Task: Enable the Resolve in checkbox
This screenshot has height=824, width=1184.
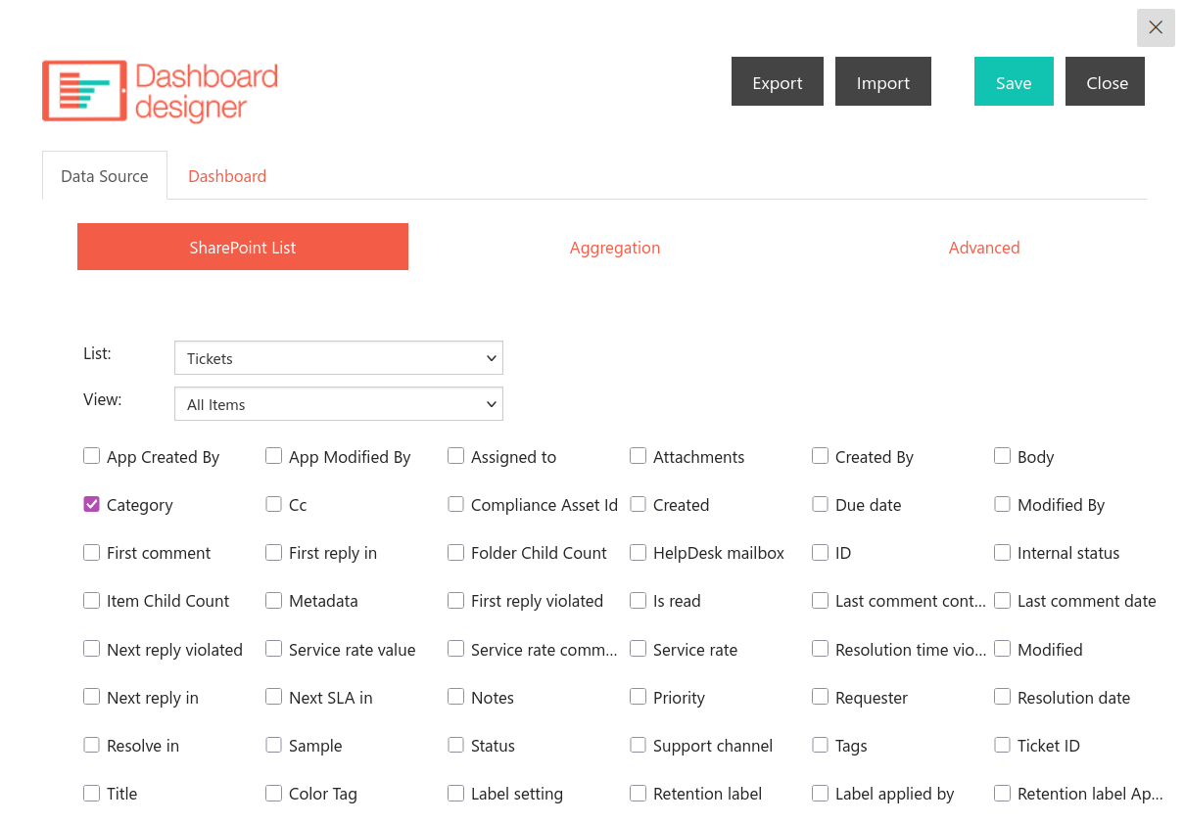Action: click(91, 744)
